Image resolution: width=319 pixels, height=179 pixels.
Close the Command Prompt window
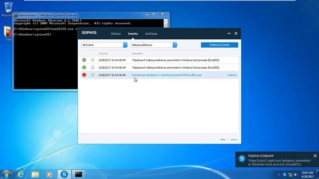(162, 14)
